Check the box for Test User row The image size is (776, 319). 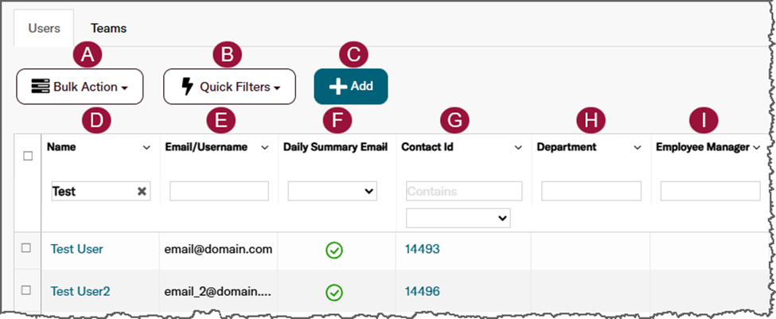point(25,248)
